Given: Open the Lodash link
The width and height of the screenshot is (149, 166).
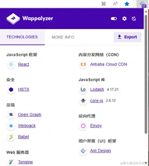Looking at the screenshot, I should point(97,89).
